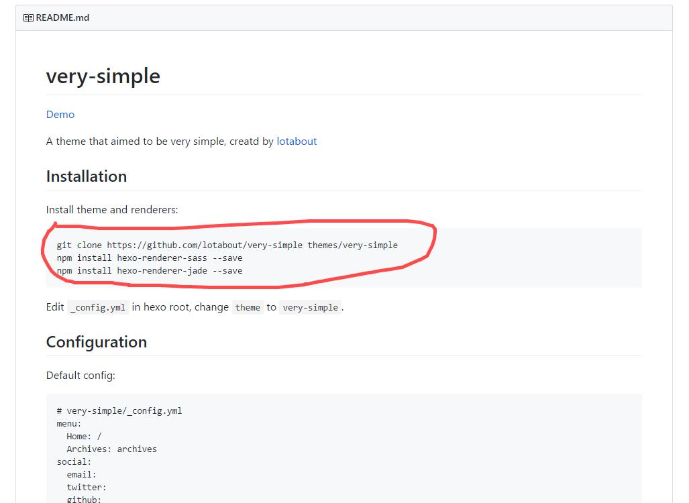The height and width of the screenshot is (503, 689).
Task: Click the hexo-renderer-jade install command
Action: [150, 271]
